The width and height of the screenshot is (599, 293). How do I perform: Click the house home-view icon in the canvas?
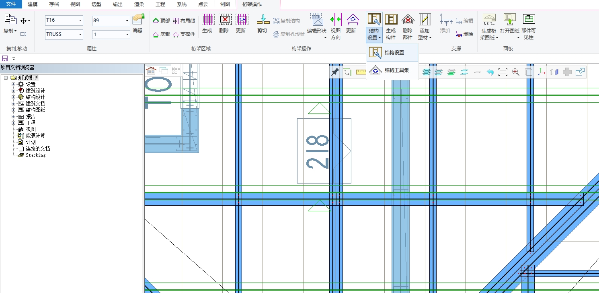pos(151,70)
